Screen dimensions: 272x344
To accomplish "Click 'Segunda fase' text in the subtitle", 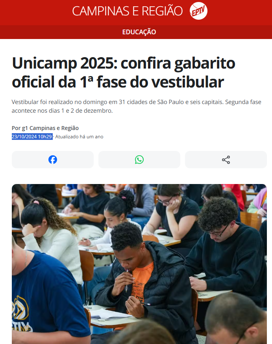I will click(x=243, y=102).
